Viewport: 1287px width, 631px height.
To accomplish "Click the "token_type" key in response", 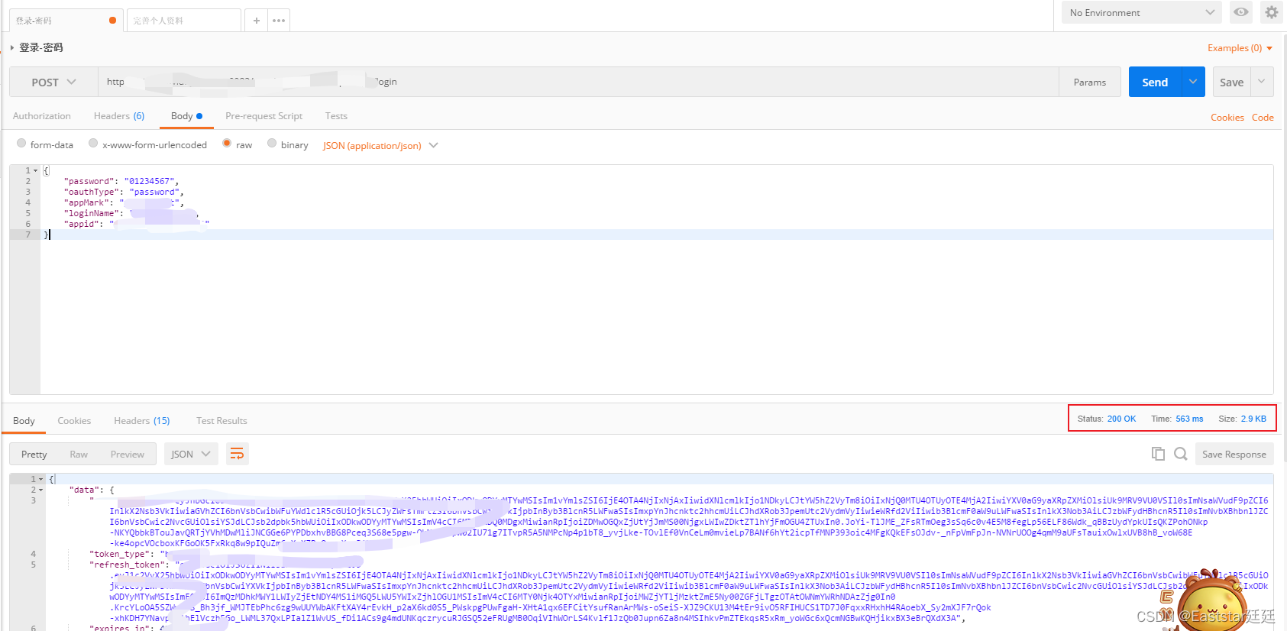I will (120, 554).
